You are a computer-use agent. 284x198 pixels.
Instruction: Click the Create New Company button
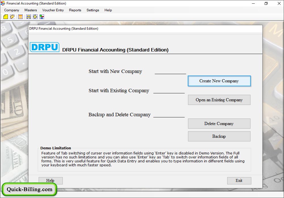coord(219,81)
